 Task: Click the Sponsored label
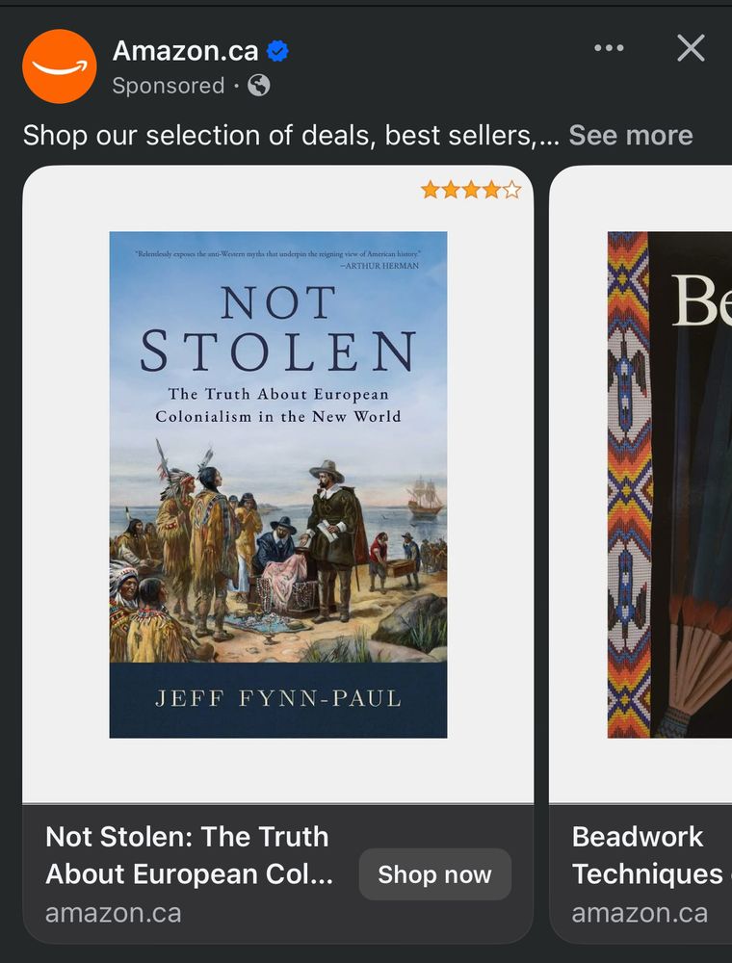[169, 86]
